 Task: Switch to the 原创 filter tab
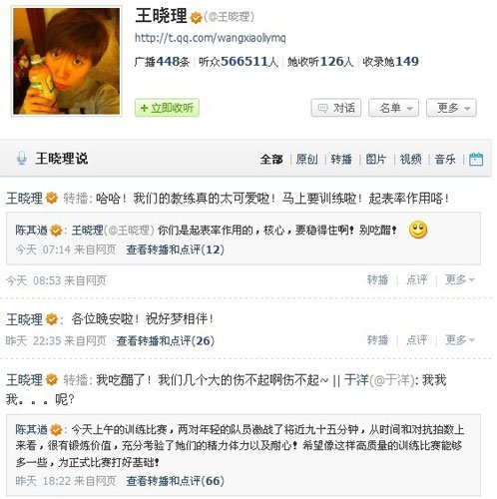click(307, 159)
